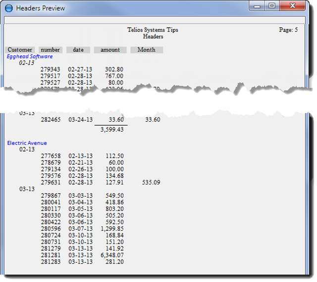Viewport: 317px width, 282px height.
Task: Select invoice number 277658
Action: coord(51,156)
